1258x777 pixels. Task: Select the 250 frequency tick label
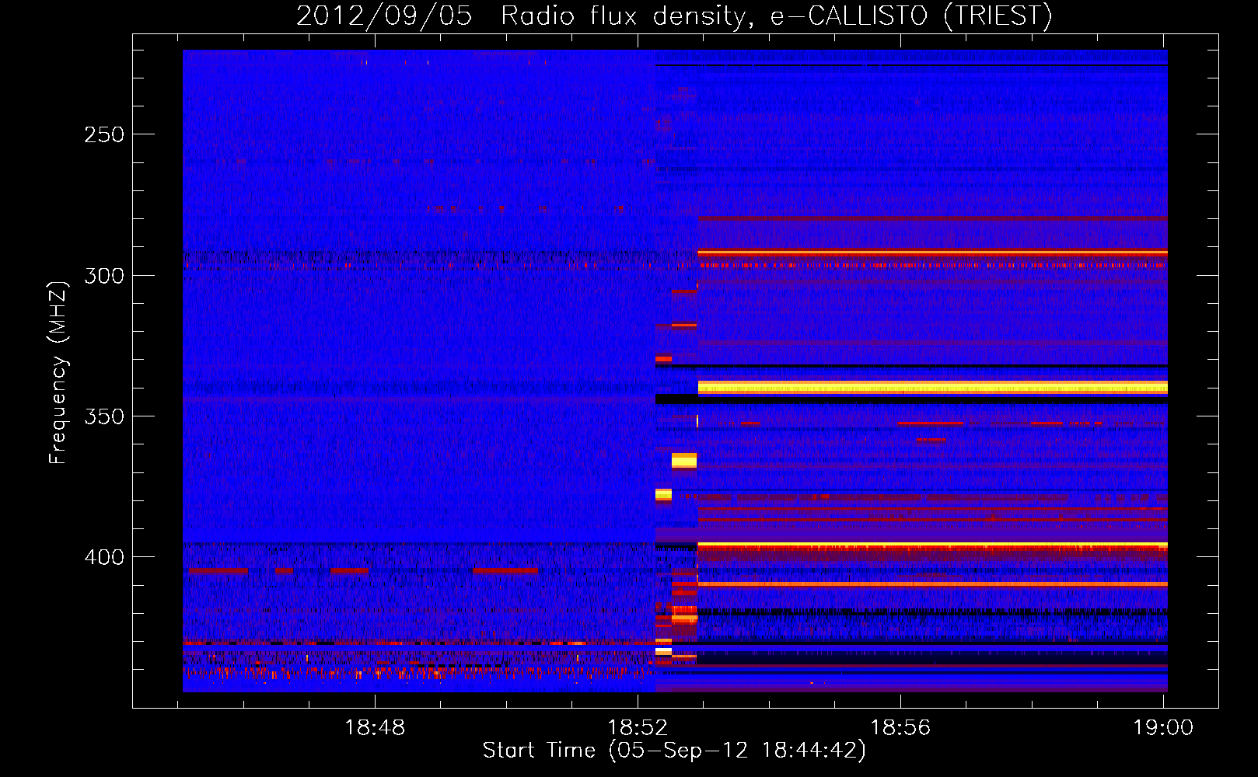coord(104,134)
